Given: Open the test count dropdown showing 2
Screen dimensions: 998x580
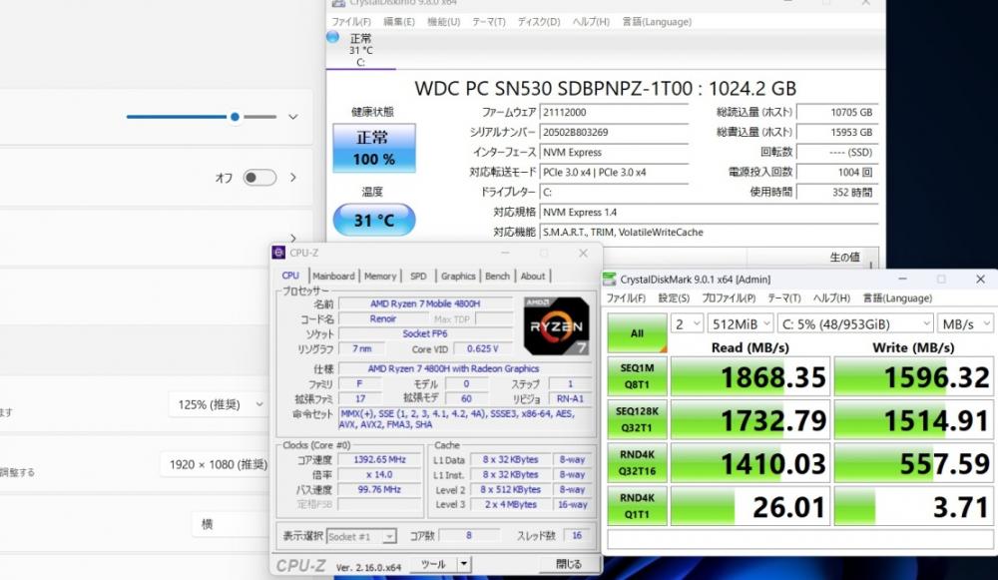Looking at the screenshot, I should (687, 324).
